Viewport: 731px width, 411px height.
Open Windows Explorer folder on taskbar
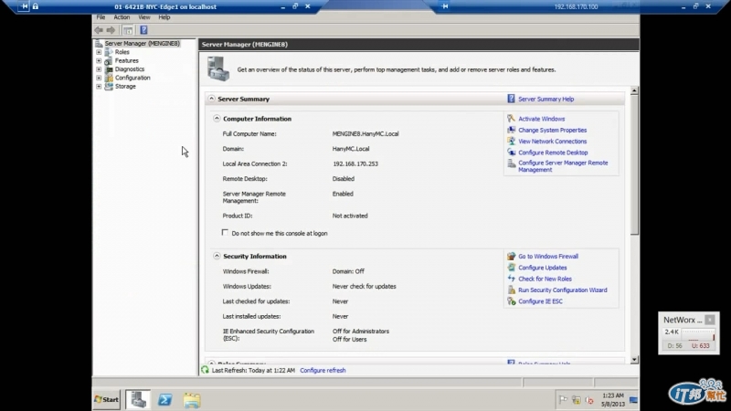coord(192,400)
